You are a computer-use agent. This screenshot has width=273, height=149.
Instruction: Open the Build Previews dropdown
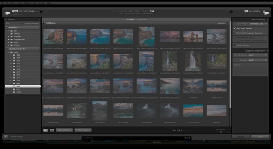coord(258,24)
